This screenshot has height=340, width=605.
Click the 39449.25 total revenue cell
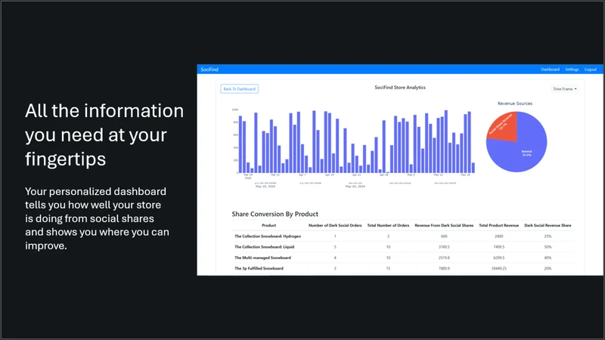click(x=499, y=269)
